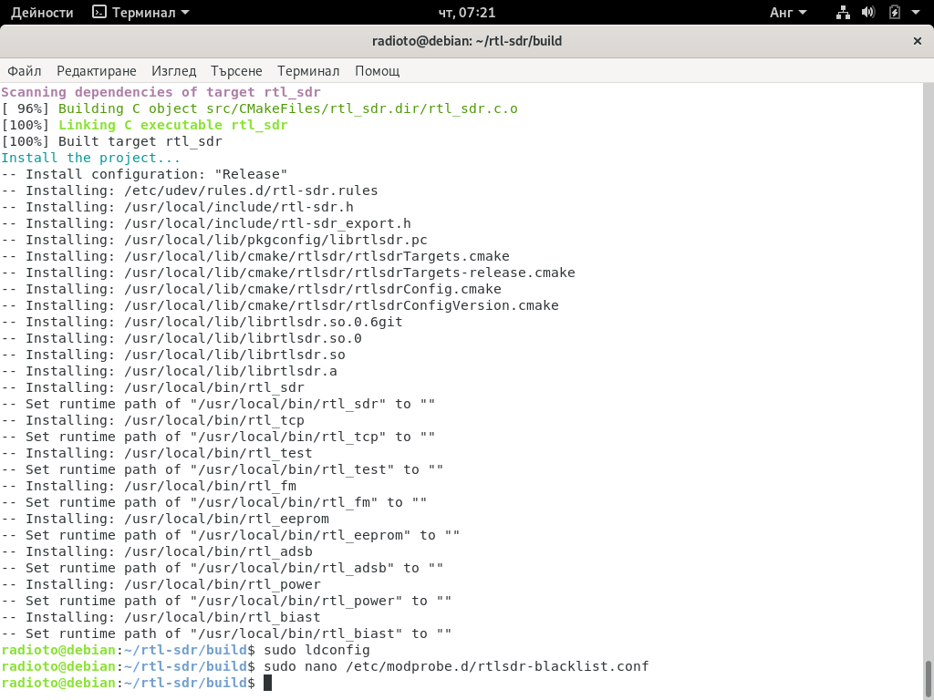The image size is (934, 700).
Task: Click 'Installing: /usr/local/bin/rtl_power' line
Action: pyautogui.click(x=161, y=584)
